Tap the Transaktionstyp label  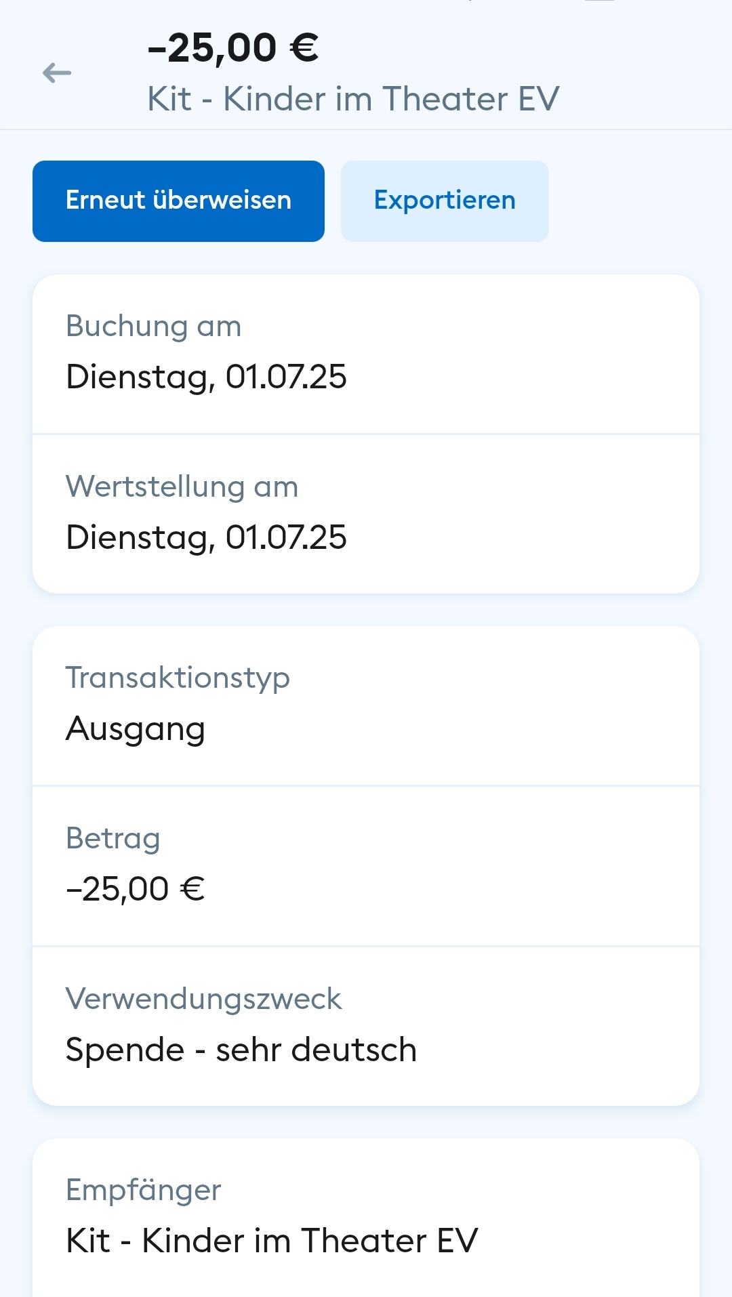178,678
